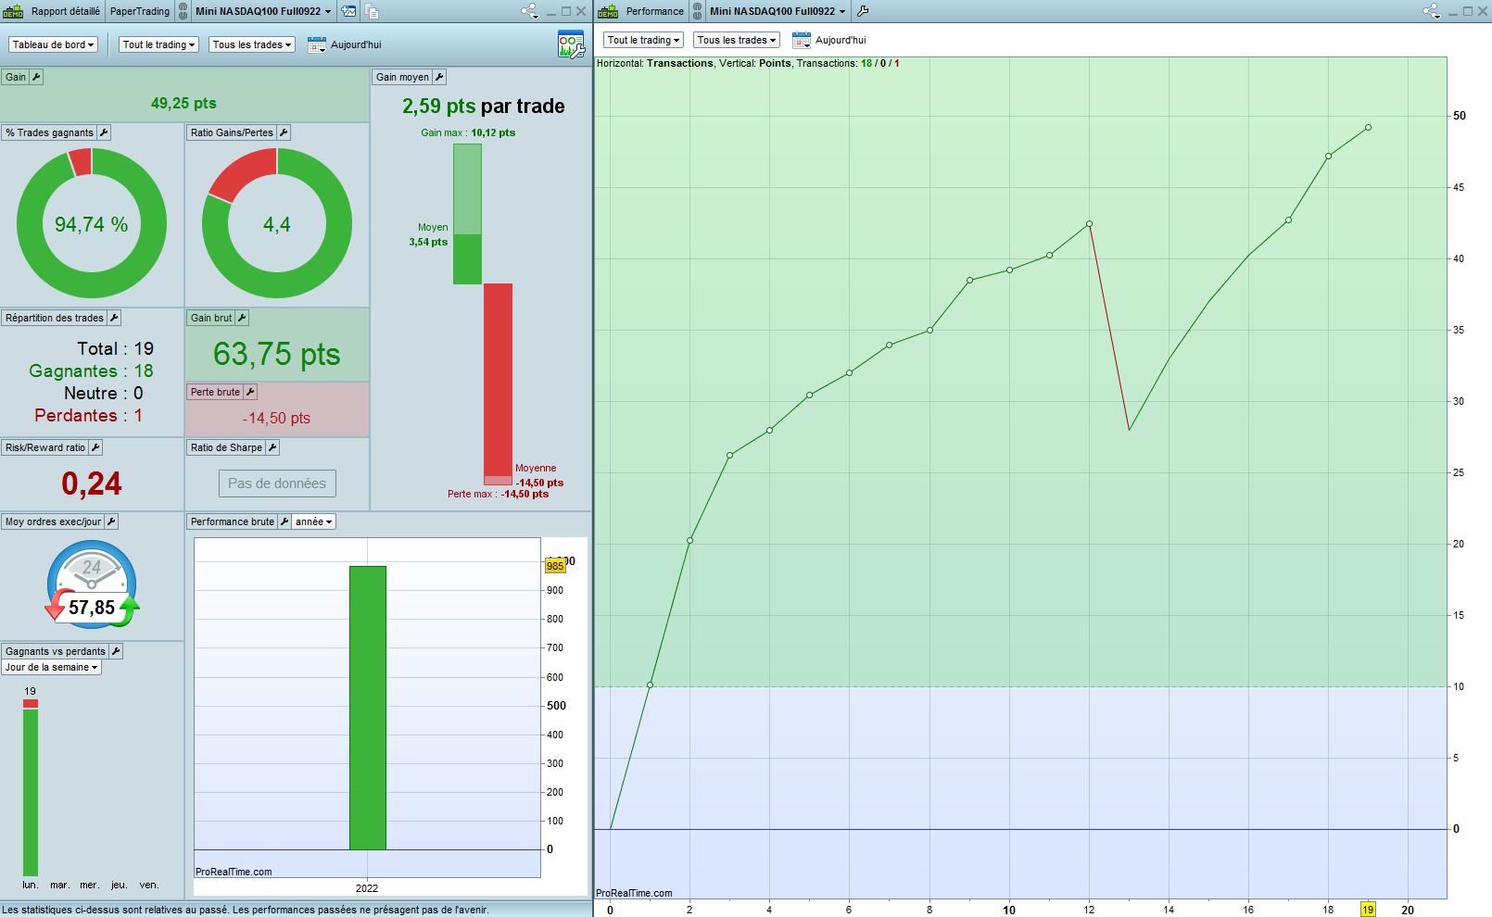Viewport: 1492px width, 917px height.
Task: Configure the Risk/Reward ratio widget
Action: (x=95, y=447)
